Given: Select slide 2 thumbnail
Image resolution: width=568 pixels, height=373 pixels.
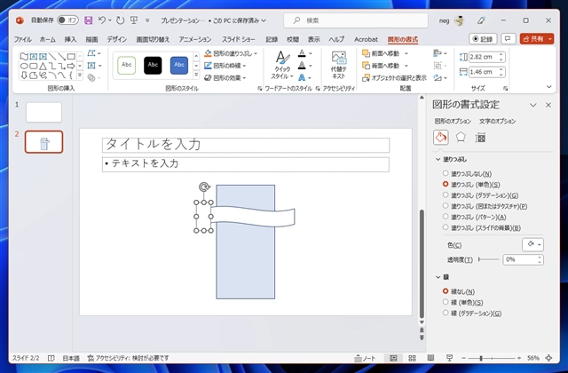Looking at the screenshot, I should (x=43, y=142).
